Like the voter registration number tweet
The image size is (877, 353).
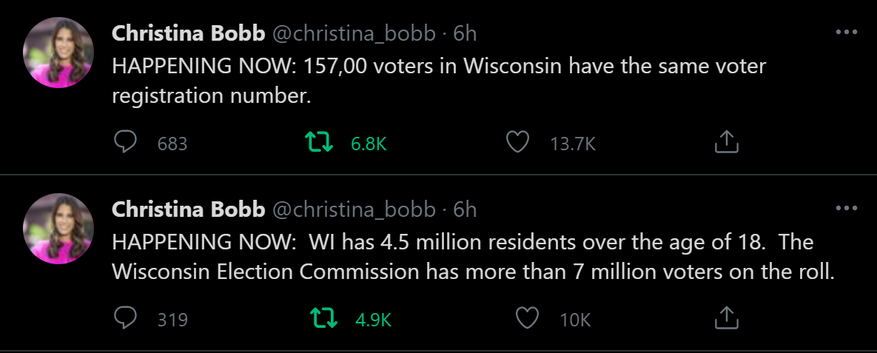(x=518, y=143)
